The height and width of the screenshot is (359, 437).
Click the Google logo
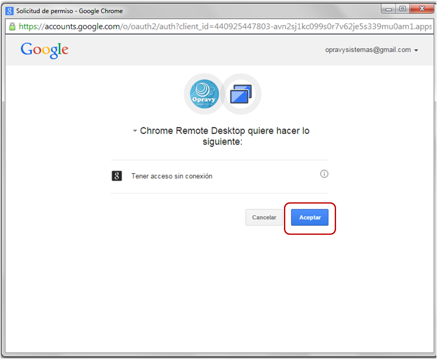click(44, 50)
